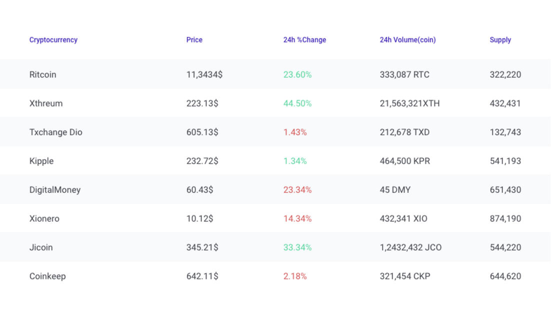Open the Xionero cryptocurrency entry
The image size is (551, 315).
pos(44,218)
